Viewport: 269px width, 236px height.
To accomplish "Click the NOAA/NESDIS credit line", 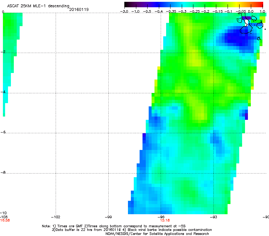I will coord(157,234).
